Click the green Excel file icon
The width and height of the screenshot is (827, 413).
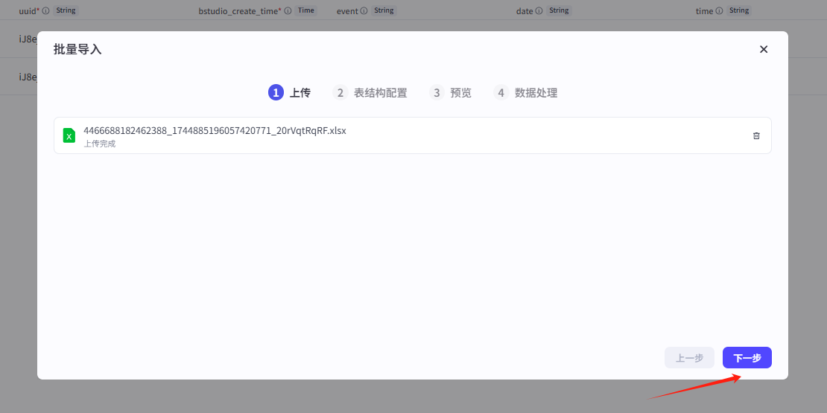pos(69,135)
